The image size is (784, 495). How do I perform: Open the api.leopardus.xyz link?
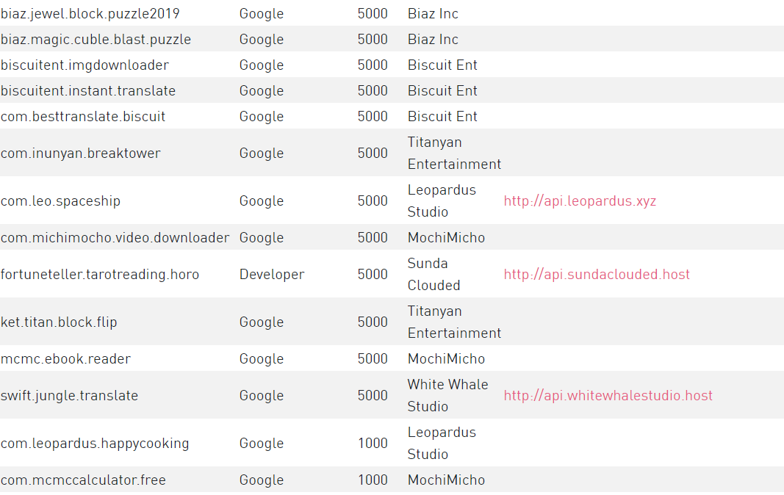pyautogui.click(x=580, y=201)
